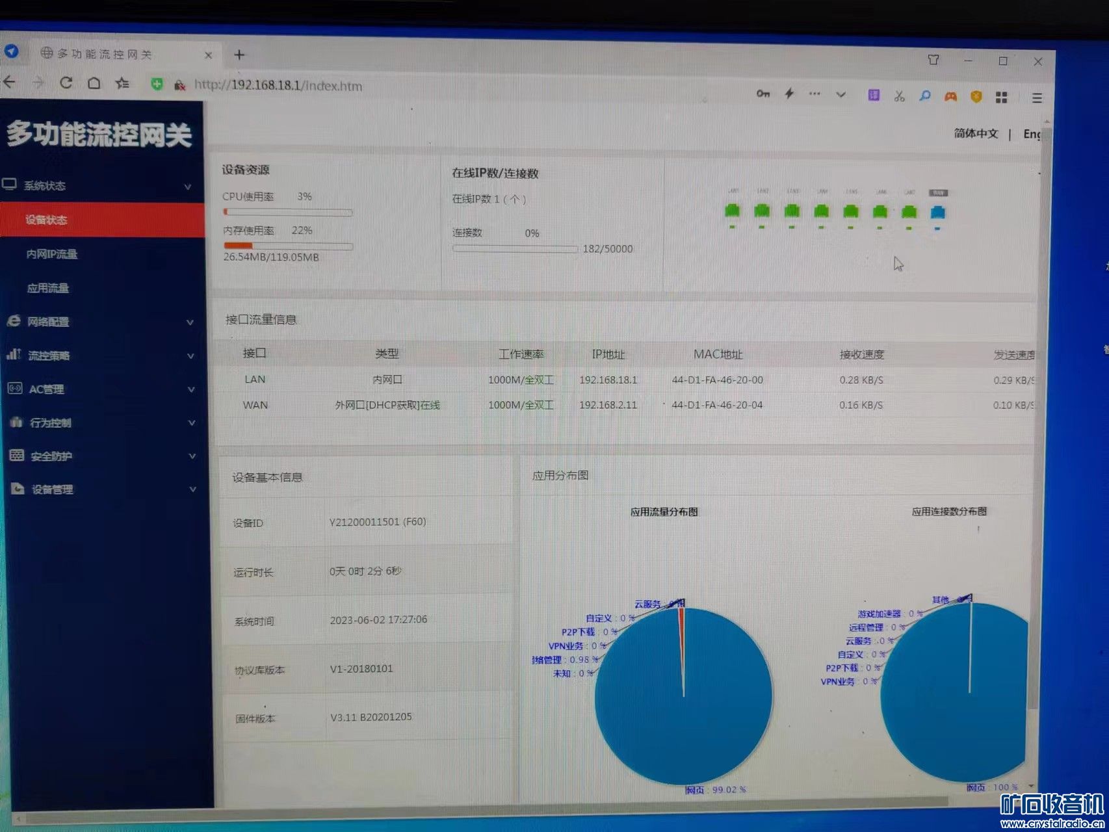
Task: Click the LAN4 port icon
Action: 822,211
